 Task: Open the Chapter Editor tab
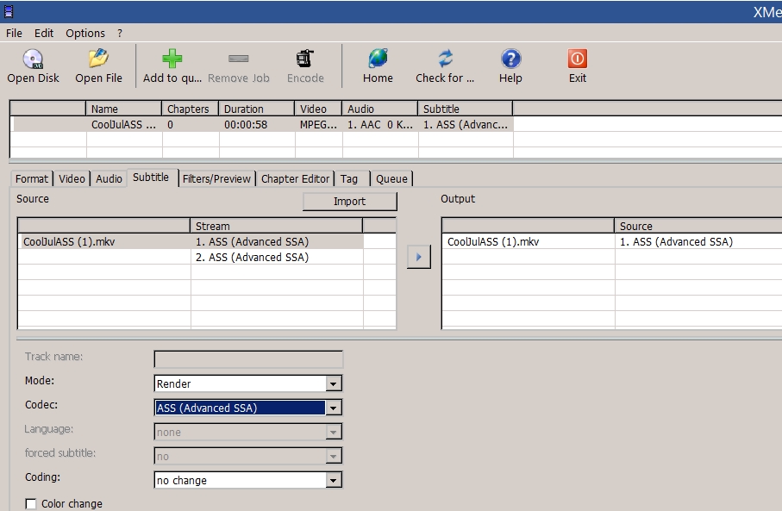[x=295, y=178]
